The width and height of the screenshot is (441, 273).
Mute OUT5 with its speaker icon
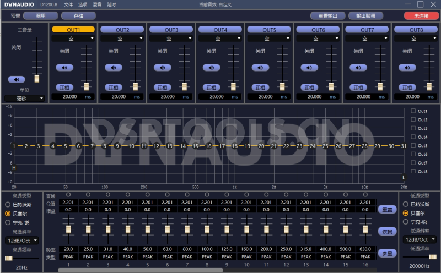(x=260, y=68)
